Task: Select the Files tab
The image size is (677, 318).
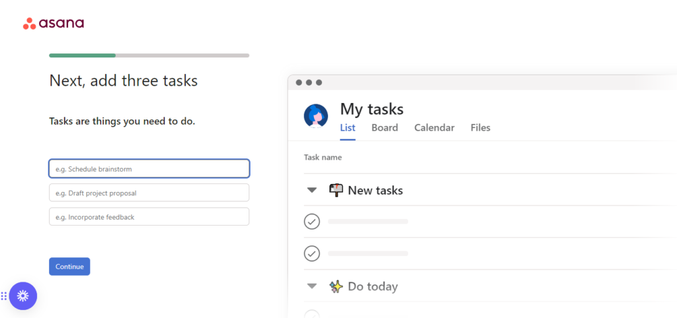Action: point(480,128)
